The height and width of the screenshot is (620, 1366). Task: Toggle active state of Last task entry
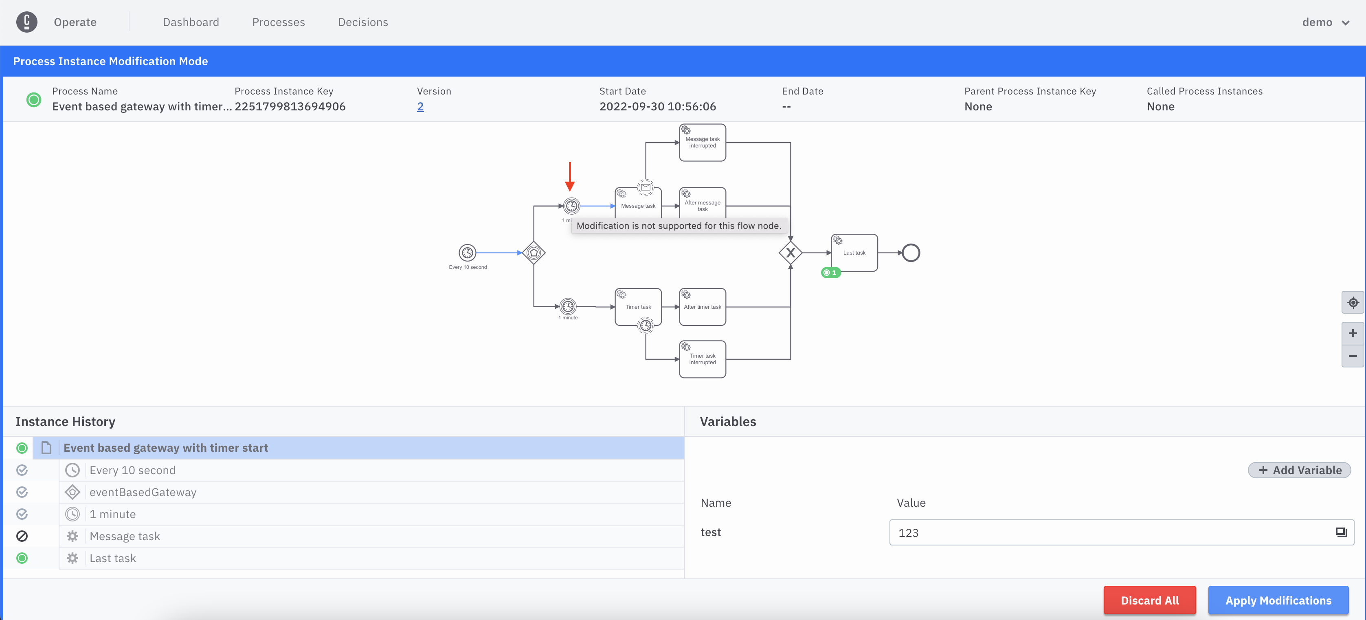(22, 558)
